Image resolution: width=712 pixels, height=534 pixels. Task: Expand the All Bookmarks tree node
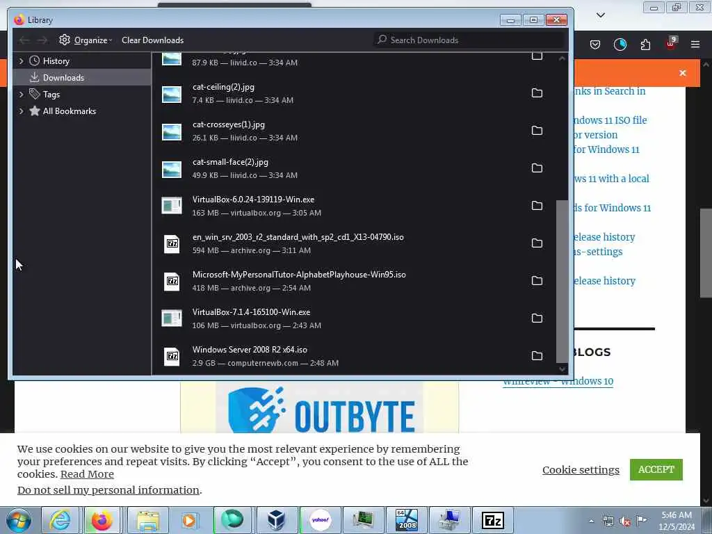coord(21,111)
